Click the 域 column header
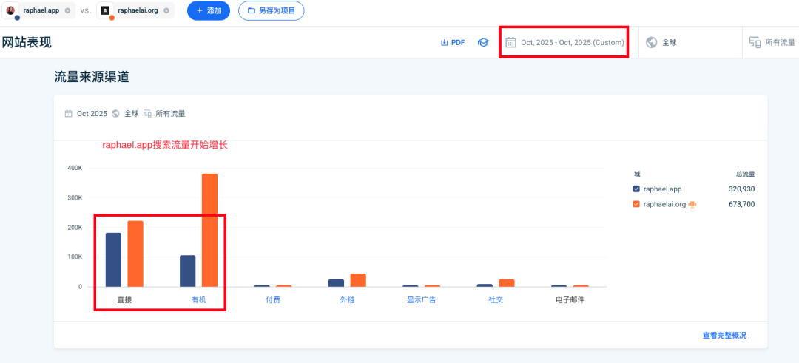The height and width of the screenshot is (363, 799). pyautogui.click(x=636, y=174)
